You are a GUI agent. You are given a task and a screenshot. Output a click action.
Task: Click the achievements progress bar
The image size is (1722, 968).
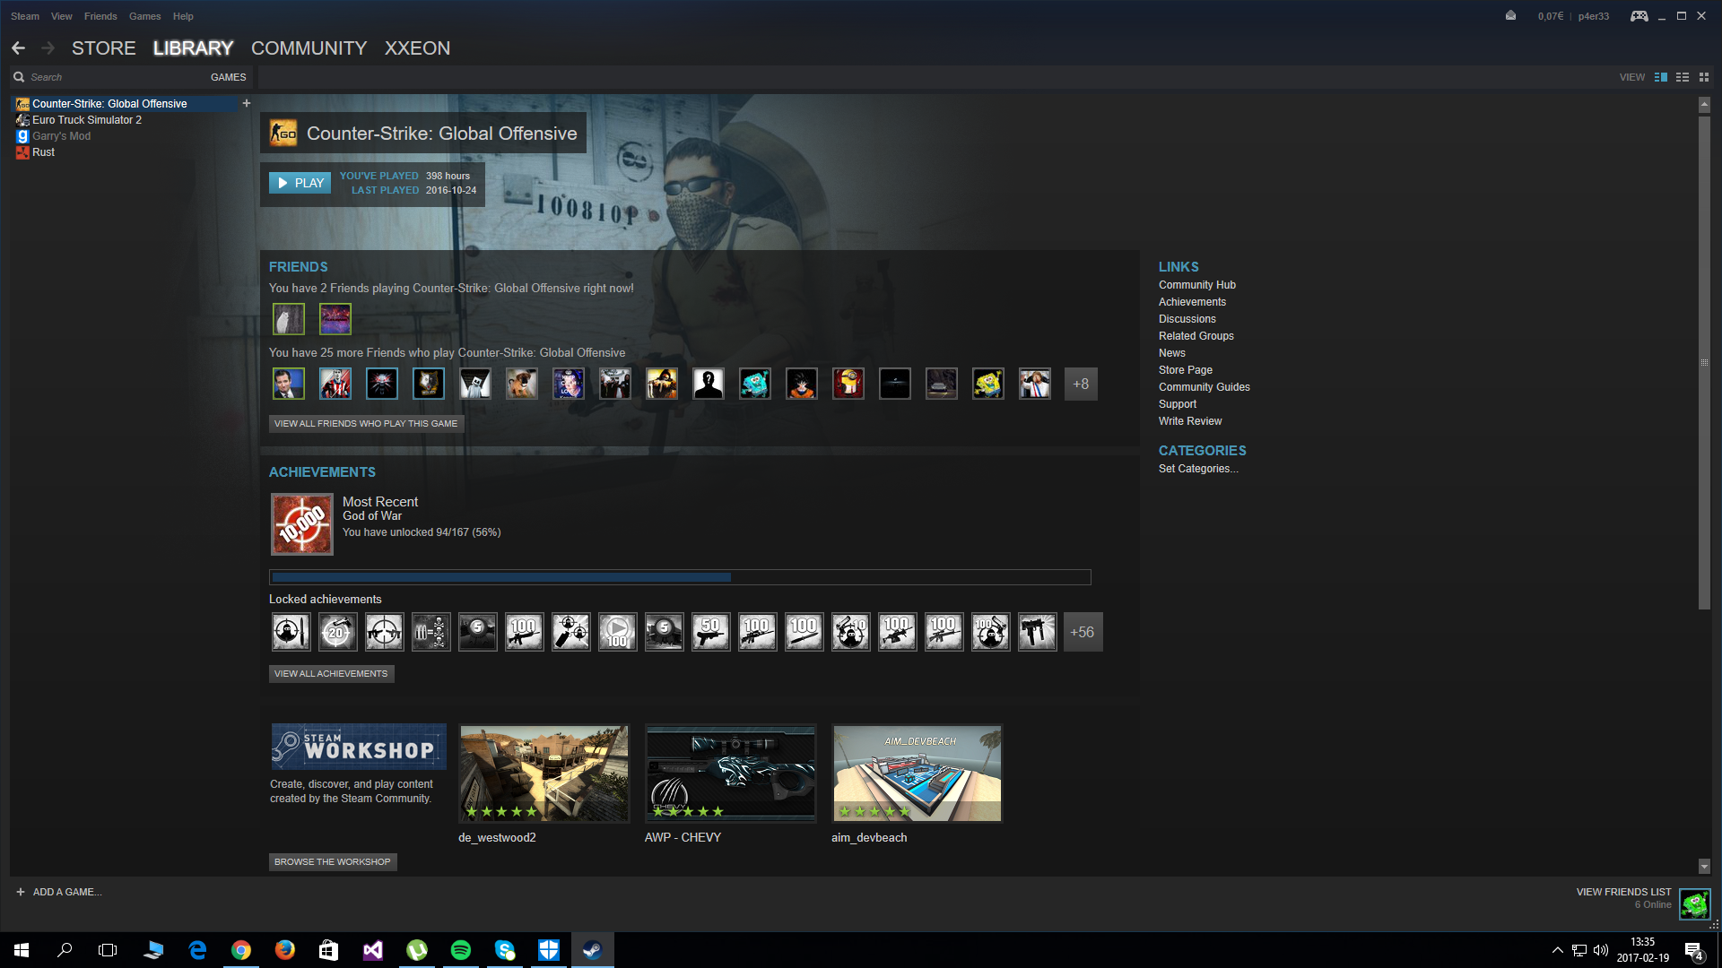[x=680, y=577]
